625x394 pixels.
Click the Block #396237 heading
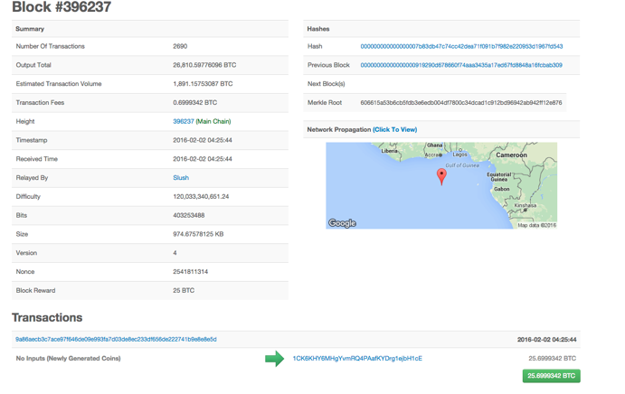pos(62,7)
